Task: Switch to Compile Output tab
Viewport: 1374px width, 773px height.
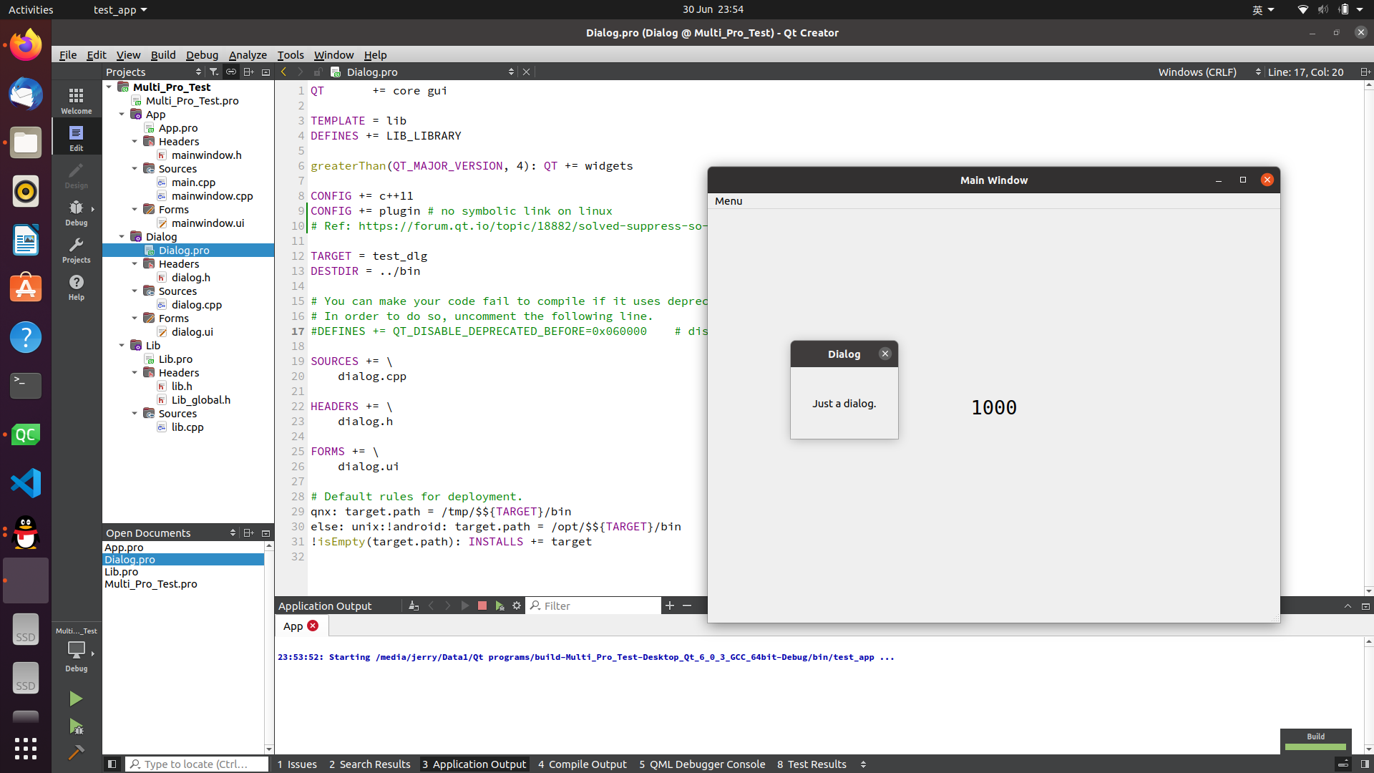Action: (x=582, y=764)
